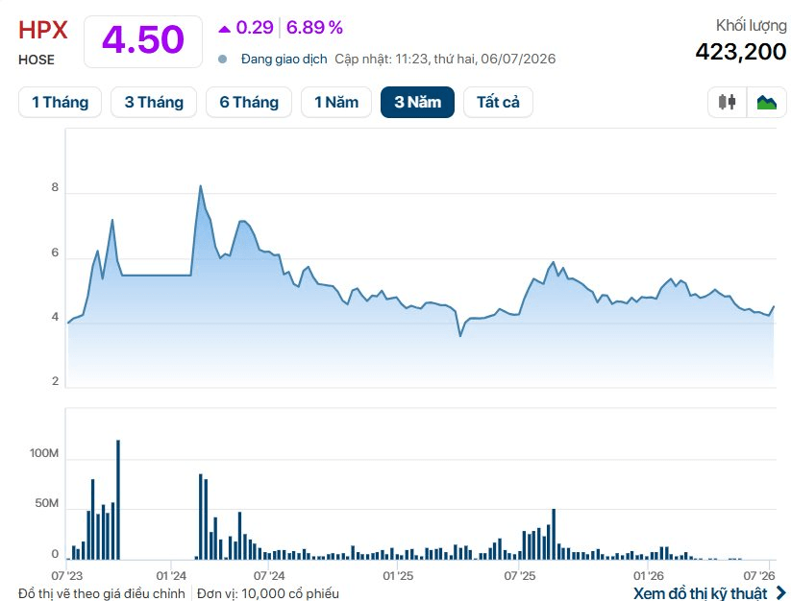Image resolution: width=791 pixels, height=601 pixels.
Task: Select the 3 Tháng time range
Action: pos(154,103)
